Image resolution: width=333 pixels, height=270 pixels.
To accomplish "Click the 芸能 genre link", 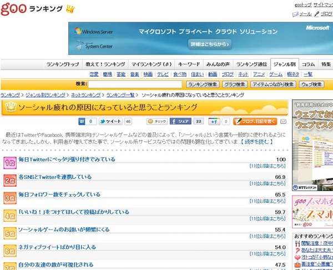I will click(121, 74).
